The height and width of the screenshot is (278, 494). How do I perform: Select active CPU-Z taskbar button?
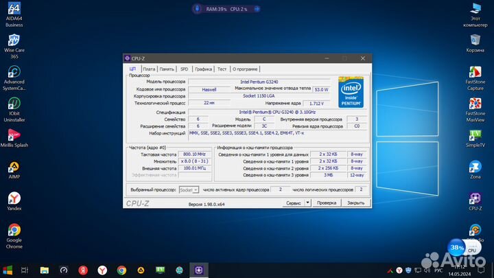point(199,270)
